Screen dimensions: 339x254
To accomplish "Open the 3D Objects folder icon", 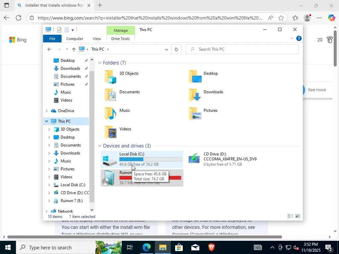I will point(111,77).
